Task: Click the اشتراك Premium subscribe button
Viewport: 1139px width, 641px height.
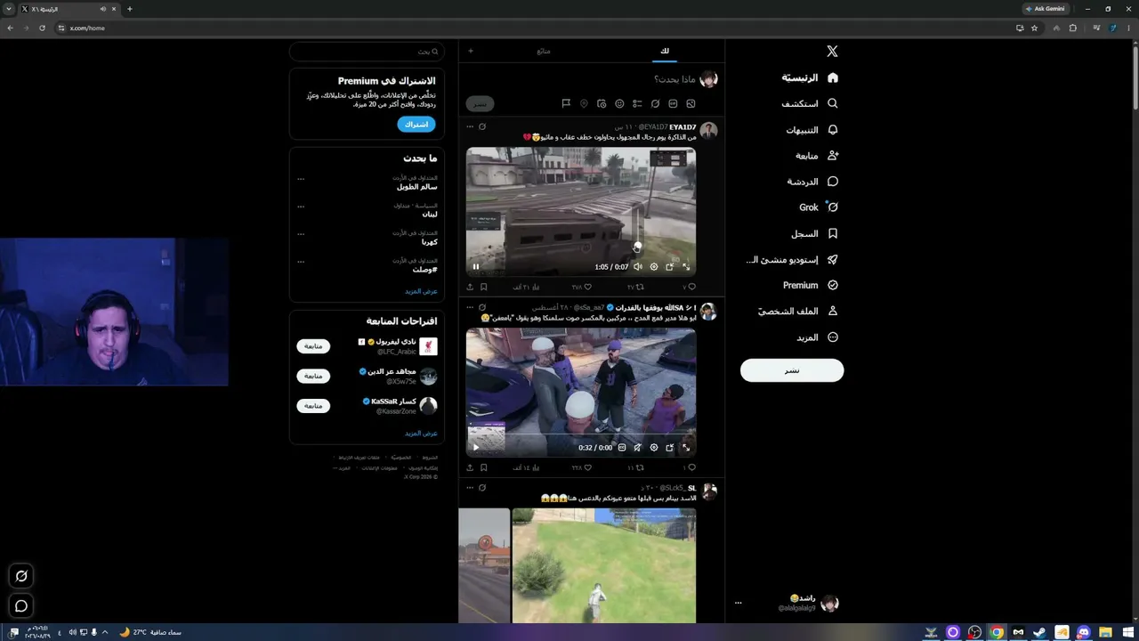Action: click(x=416, y=125)
